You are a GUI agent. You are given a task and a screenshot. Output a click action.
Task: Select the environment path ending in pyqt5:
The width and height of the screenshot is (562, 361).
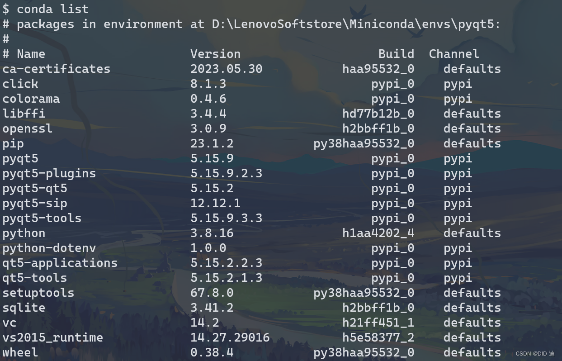coord(356,24)
